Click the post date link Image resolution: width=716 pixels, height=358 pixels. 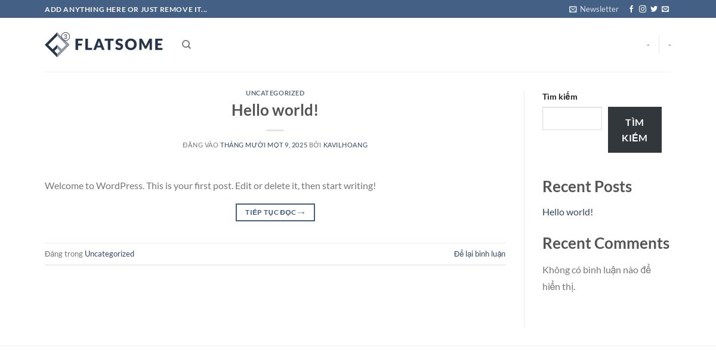pyautogui.click(x=264, y=145)
